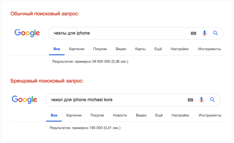Expand the 'Ещё' menu in the top search tabs
The height and width of the screenshot is (143, 234).
pyautogui.click(x=158, y=49)
